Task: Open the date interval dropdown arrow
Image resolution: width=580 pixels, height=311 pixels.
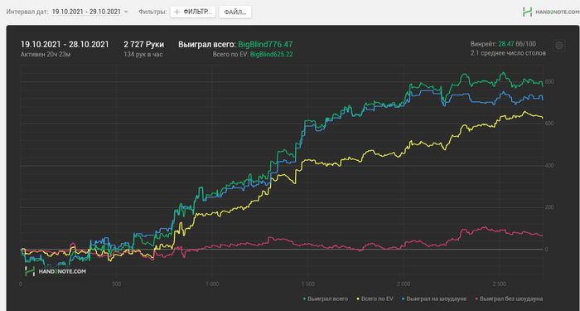Action: 126,12
